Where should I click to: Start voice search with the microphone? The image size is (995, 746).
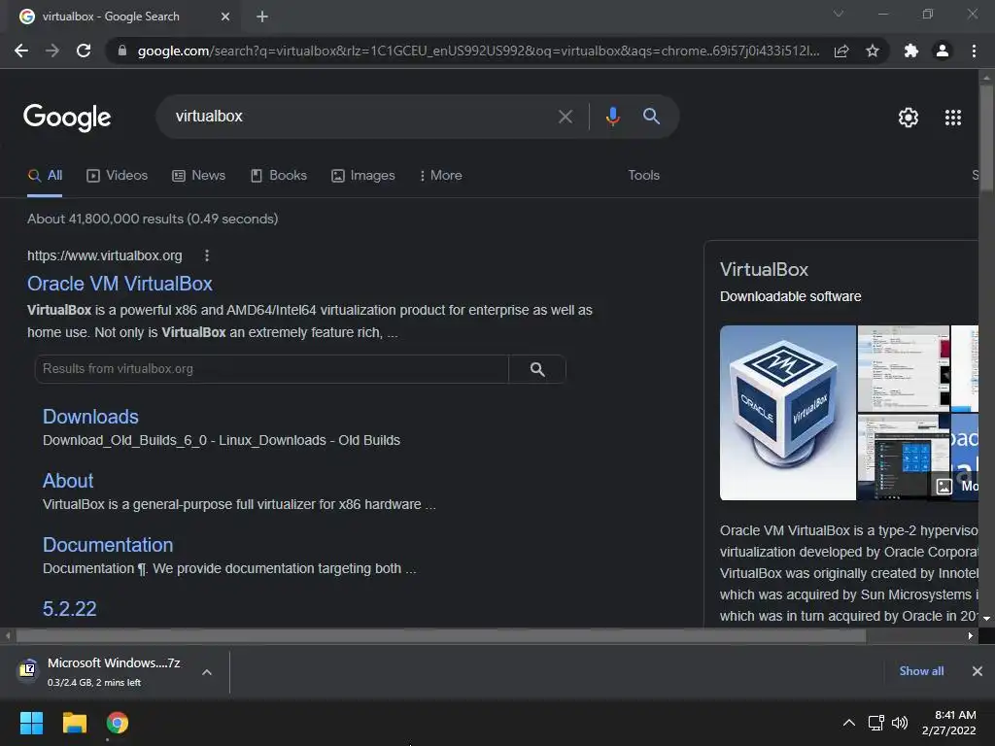pyautogui.click(x=612, y=117)
